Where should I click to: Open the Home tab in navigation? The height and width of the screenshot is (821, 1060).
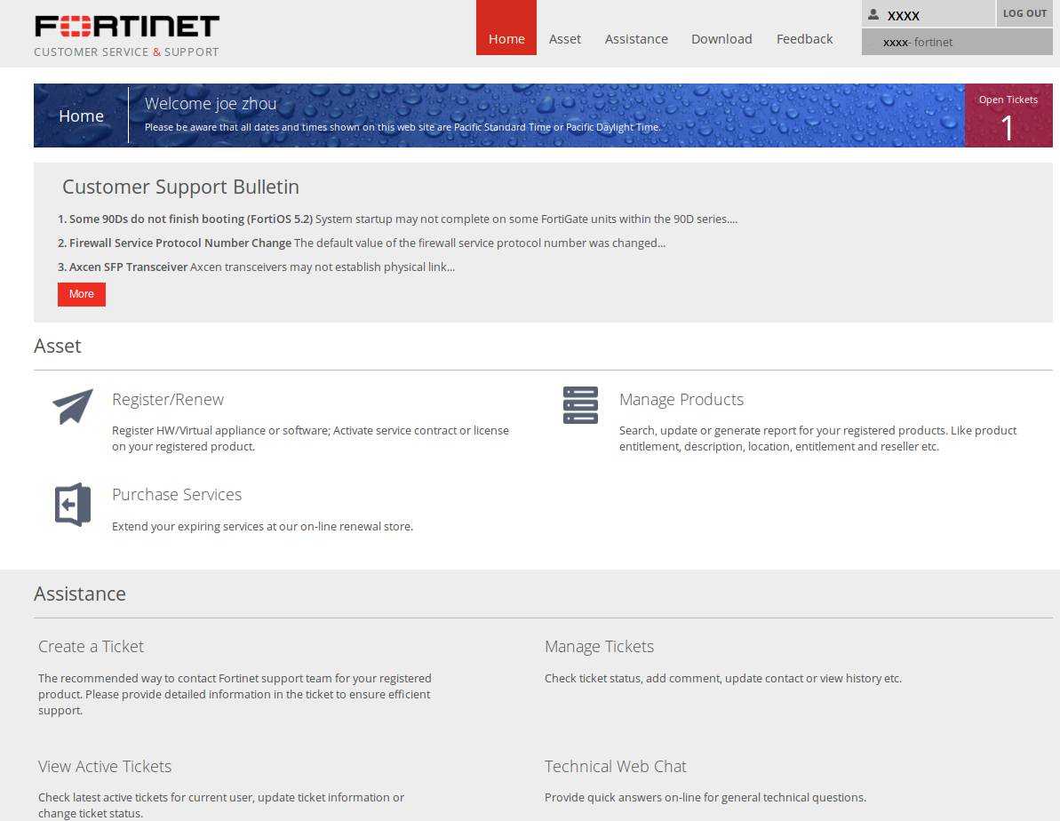click(506, 39)
